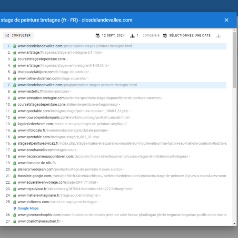Open result 2 artstage.fr stage-art-bretagne link
This screenshot has width=238, height=238.
click(x=59, y=52)
